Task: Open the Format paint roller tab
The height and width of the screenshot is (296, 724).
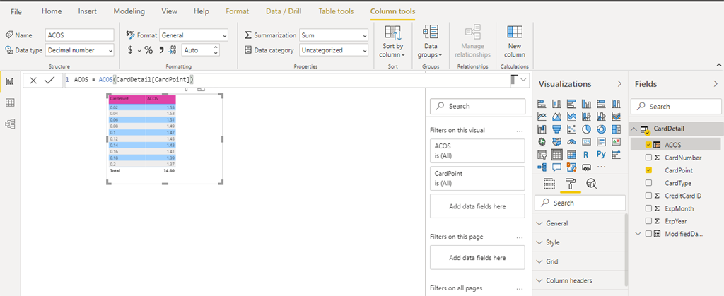Action: pyautogui.click(x=571, y=184)
